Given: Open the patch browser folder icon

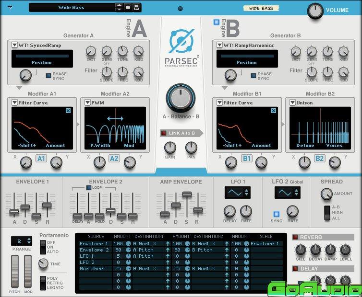Looking at the screenshot, I should point(128,7).
